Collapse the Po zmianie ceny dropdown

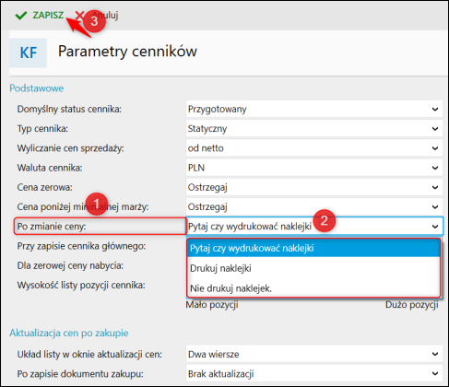point(314,227)
